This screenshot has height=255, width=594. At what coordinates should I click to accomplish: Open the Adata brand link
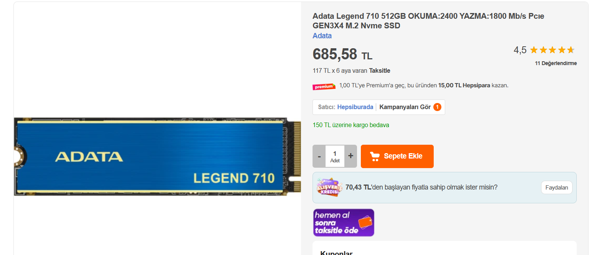click(322, 36)
